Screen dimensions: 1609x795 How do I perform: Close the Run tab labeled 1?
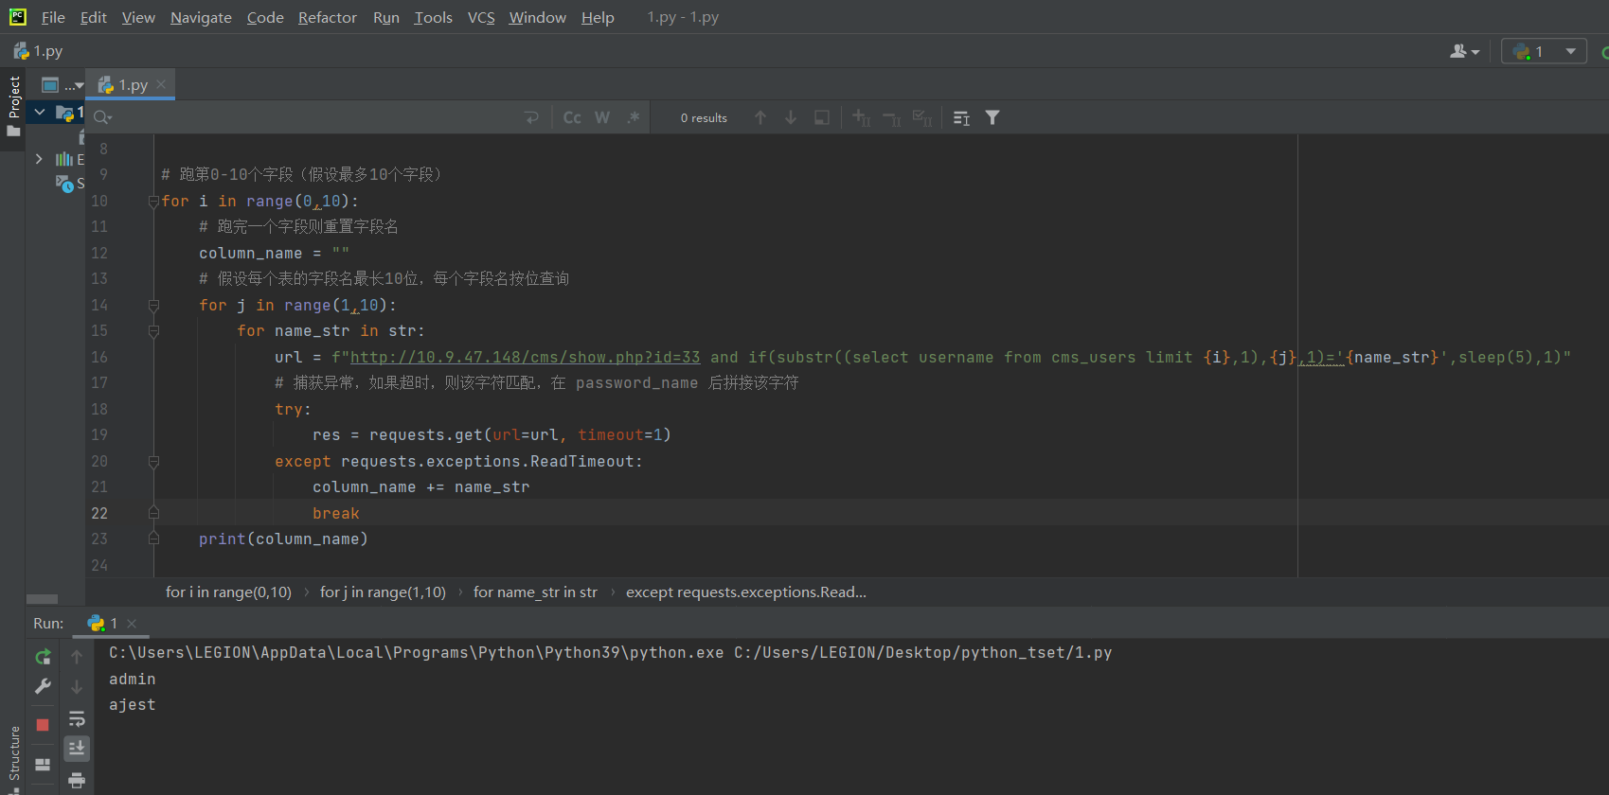point(132,624)
